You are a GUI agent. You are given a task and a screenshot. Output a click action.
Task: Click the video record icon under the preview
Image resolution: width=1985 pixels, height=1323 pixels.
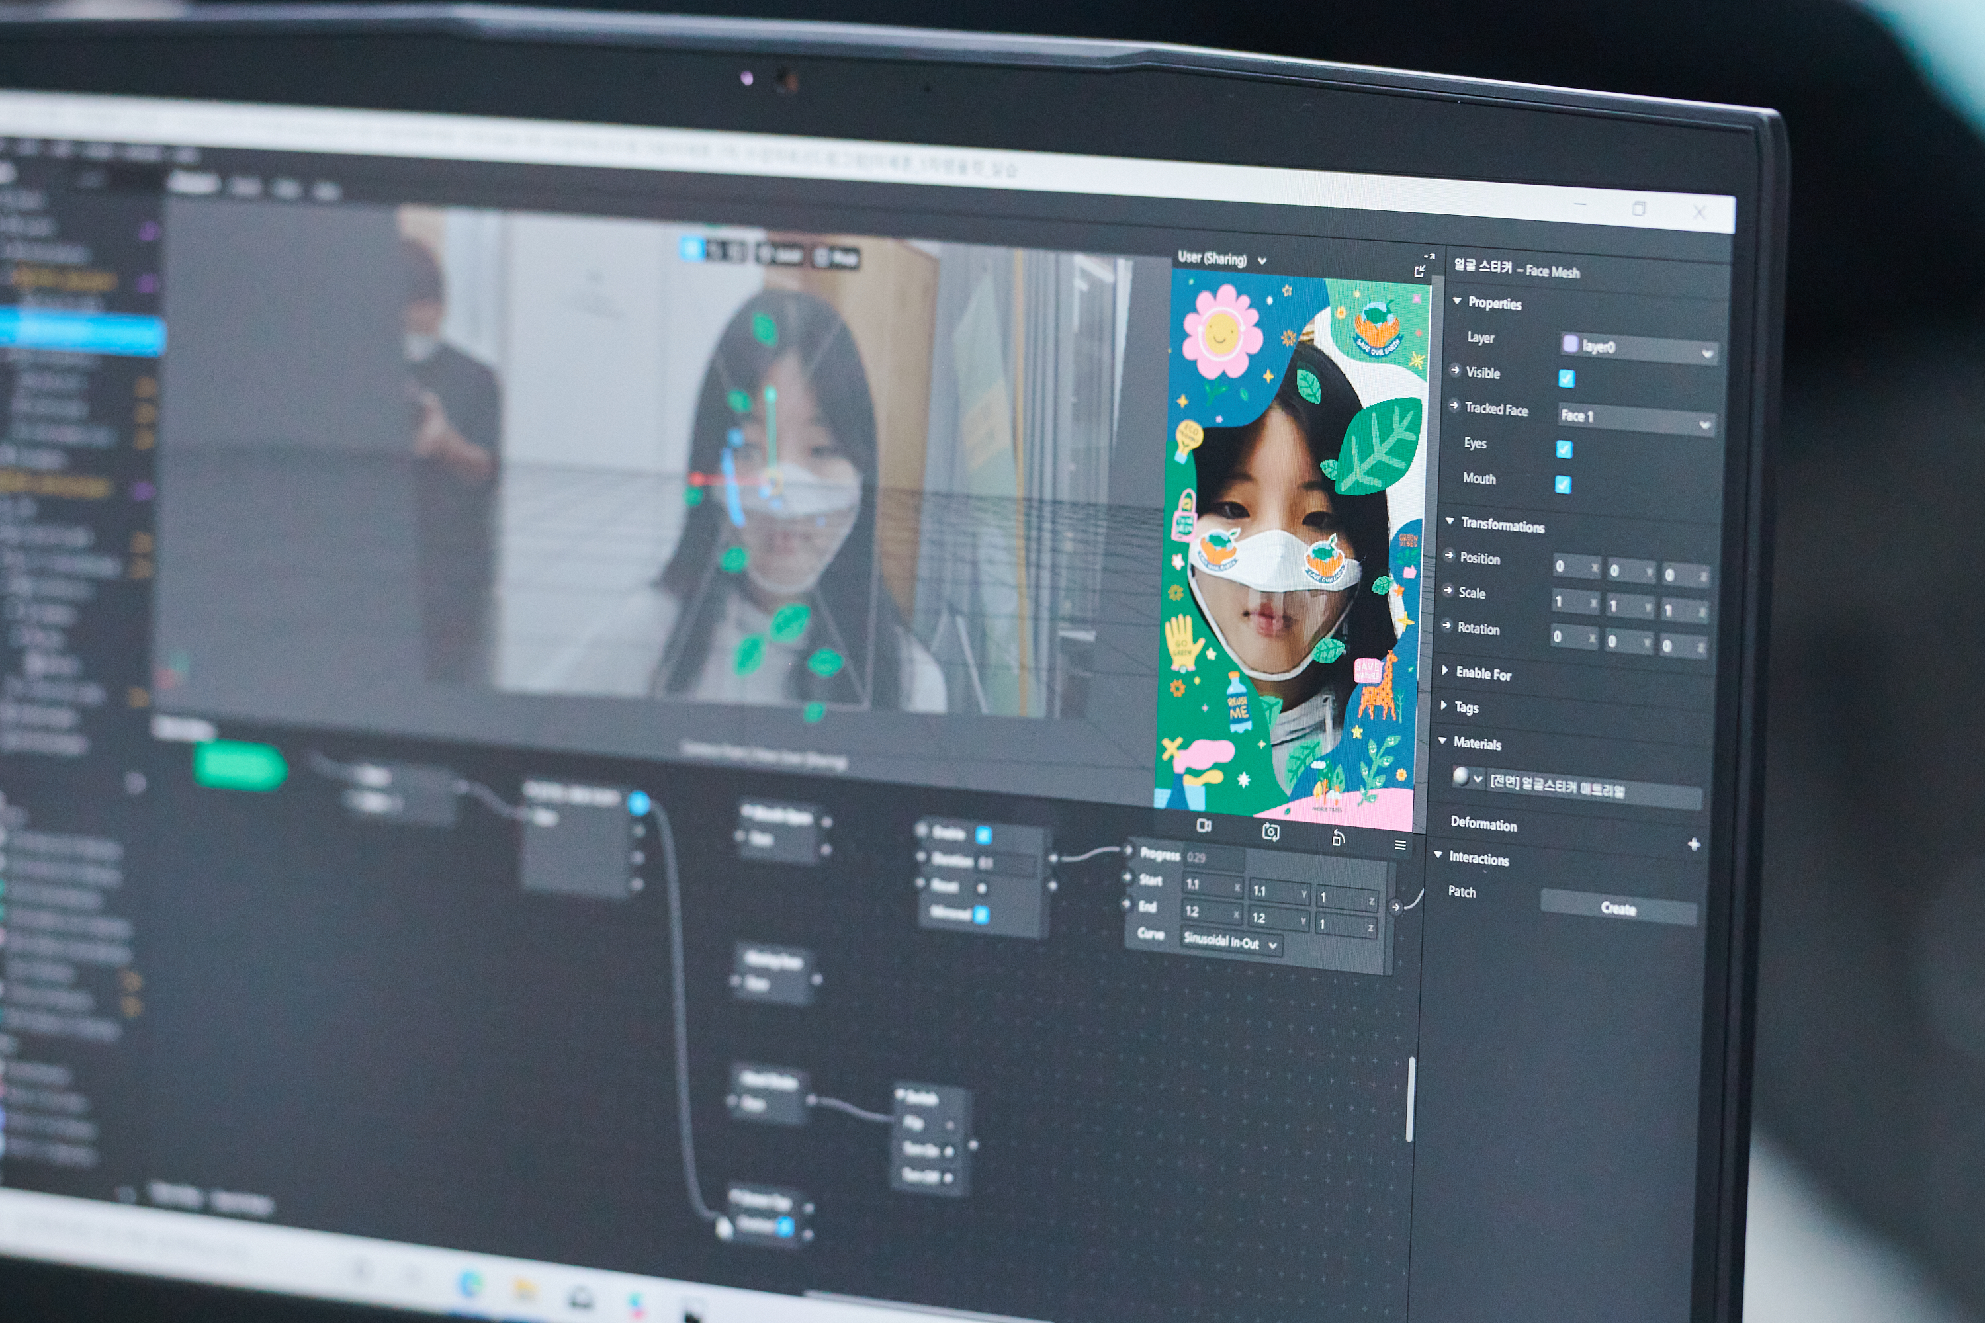point(1204,825)
